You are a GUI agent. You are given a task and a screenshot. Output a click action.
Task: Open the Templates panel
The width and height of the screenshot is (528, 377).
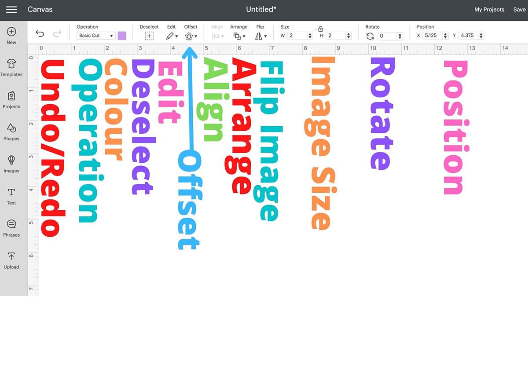[x=11, y=68]
